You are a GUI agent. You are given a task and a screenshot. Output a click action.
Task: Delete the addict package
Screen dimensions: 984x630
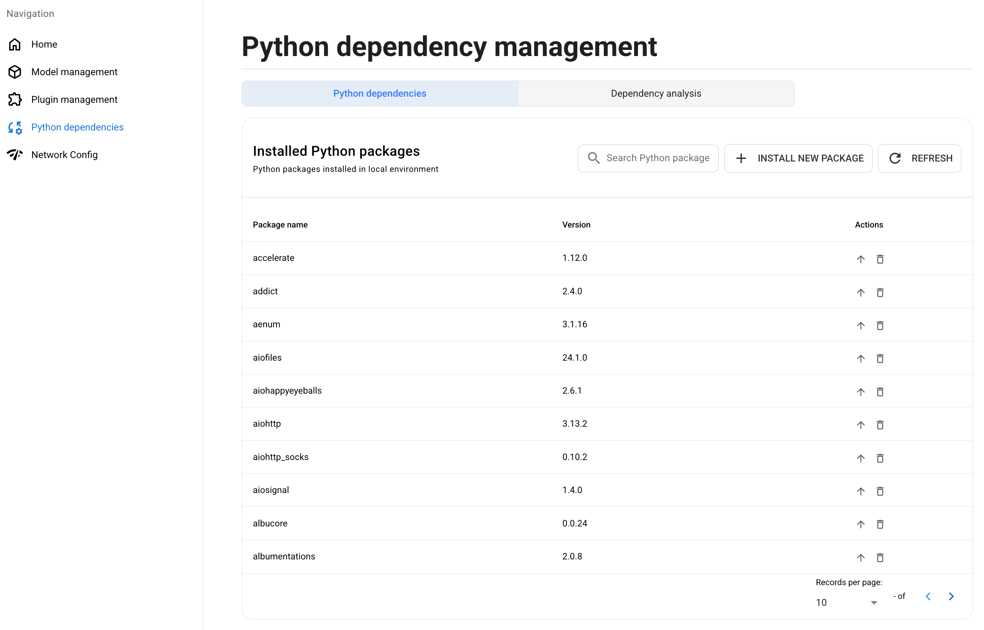pyautogui.click(x=880, y=292)
